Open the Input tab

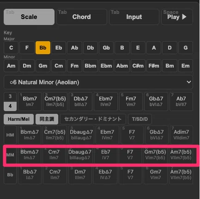(134, 17)
